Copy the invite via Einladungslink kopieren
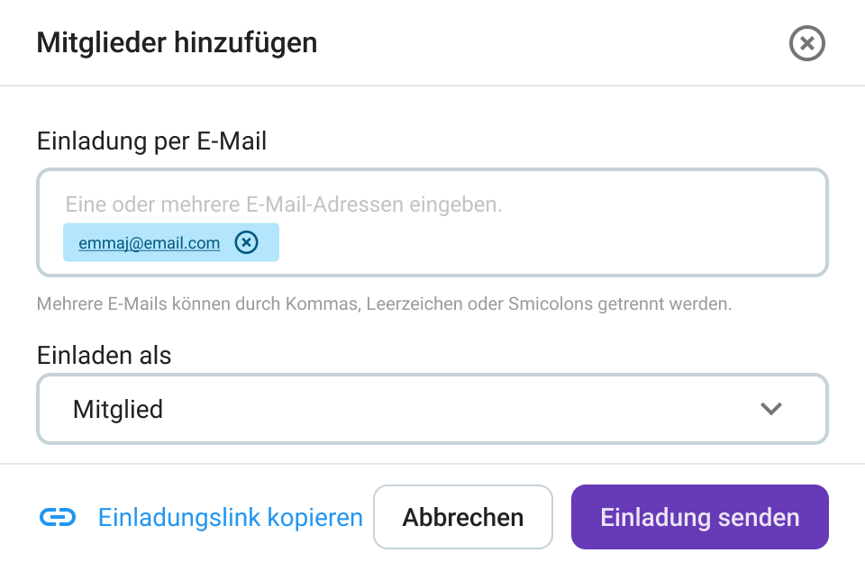The image size is (865, 571). [x=230, y=518]
